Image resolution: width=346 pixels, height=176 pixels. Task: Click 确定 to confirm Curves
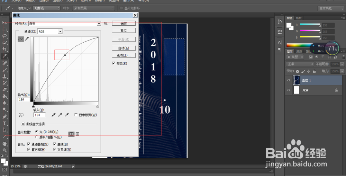click(124, 24)
